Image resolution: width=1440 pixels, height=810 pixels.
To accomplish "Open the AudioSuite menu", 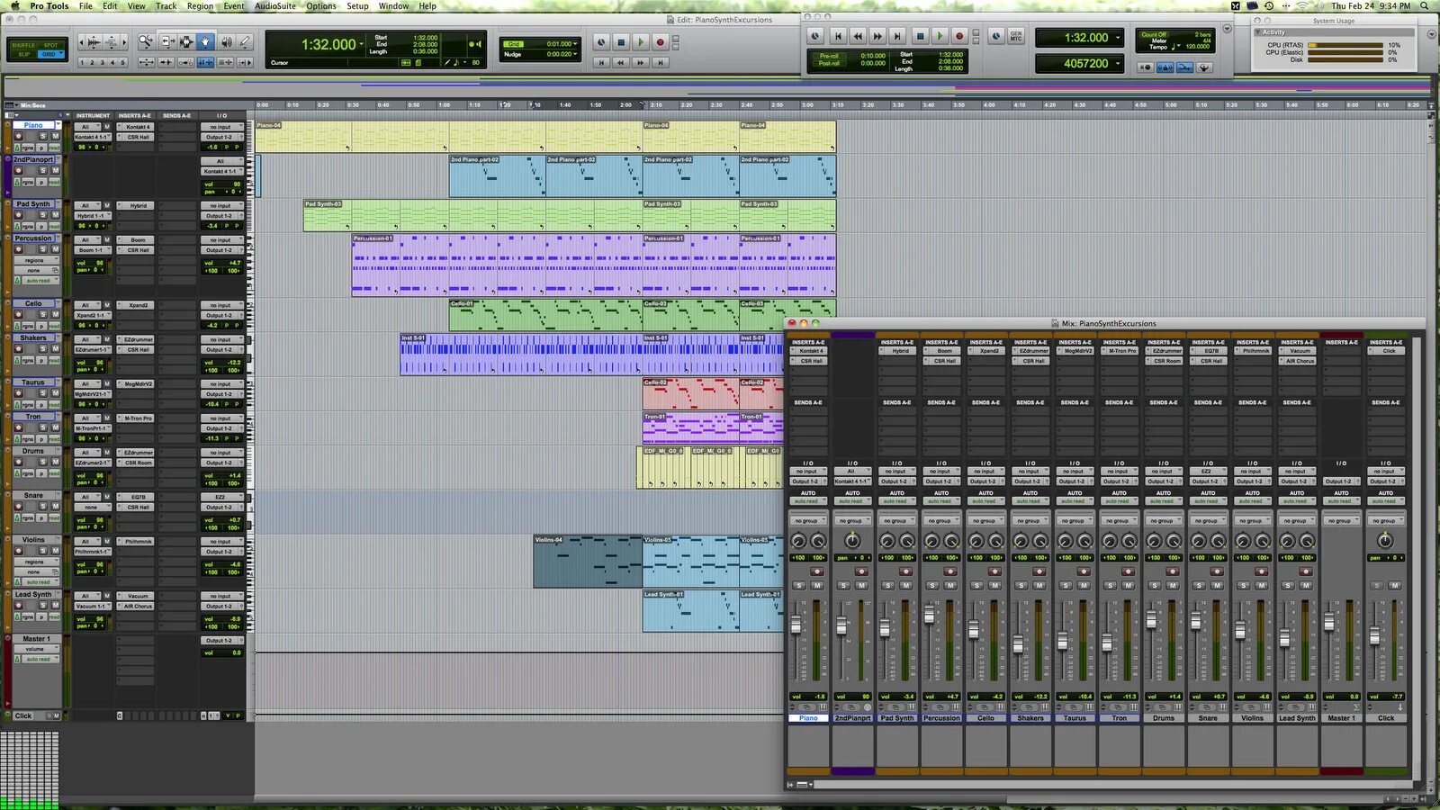I will tap(275, 5).
